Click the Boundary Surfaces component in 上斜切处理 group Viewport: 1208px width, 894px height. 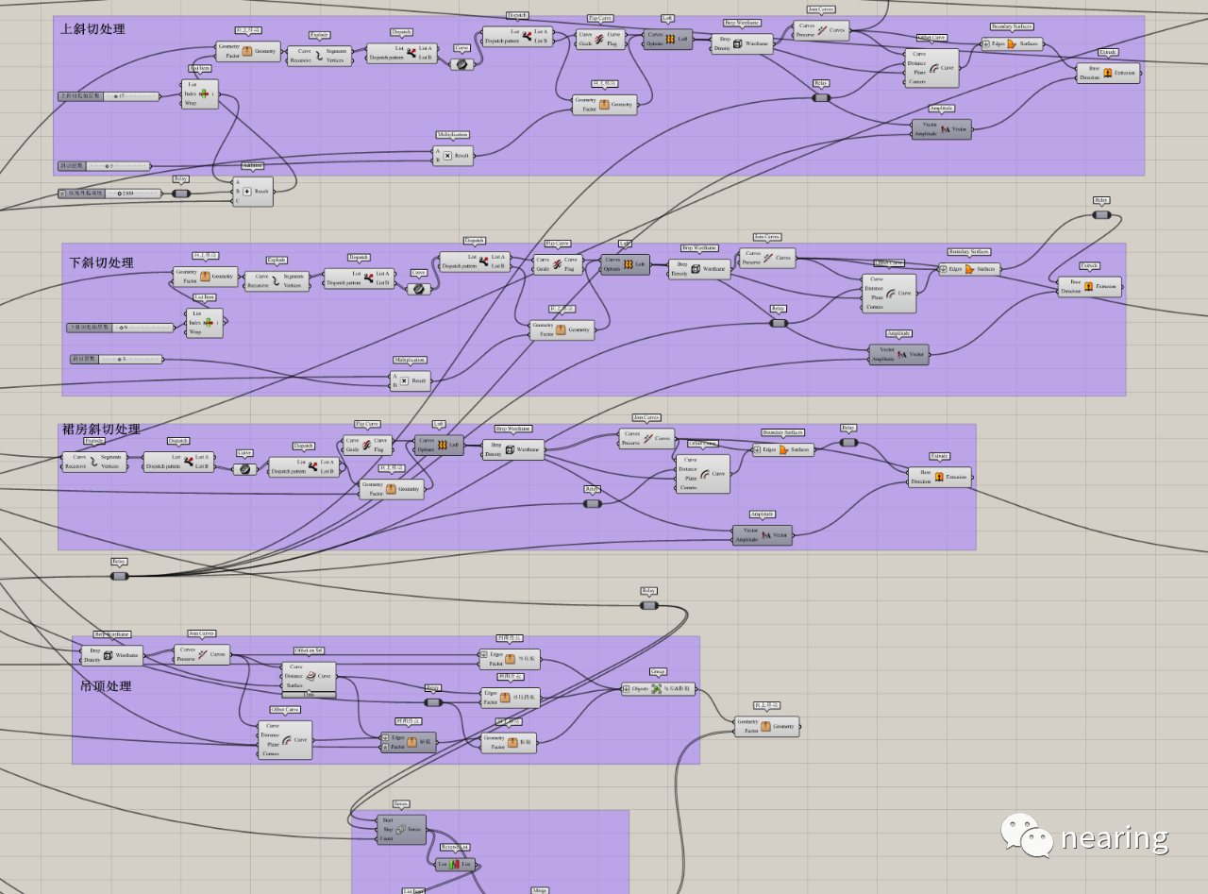point(1012,43)
